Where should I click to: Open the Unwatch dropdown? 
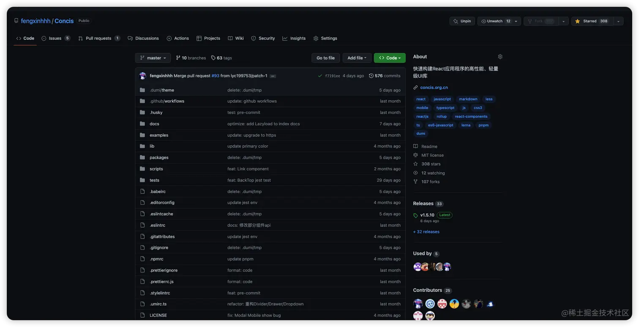(500, 21)
